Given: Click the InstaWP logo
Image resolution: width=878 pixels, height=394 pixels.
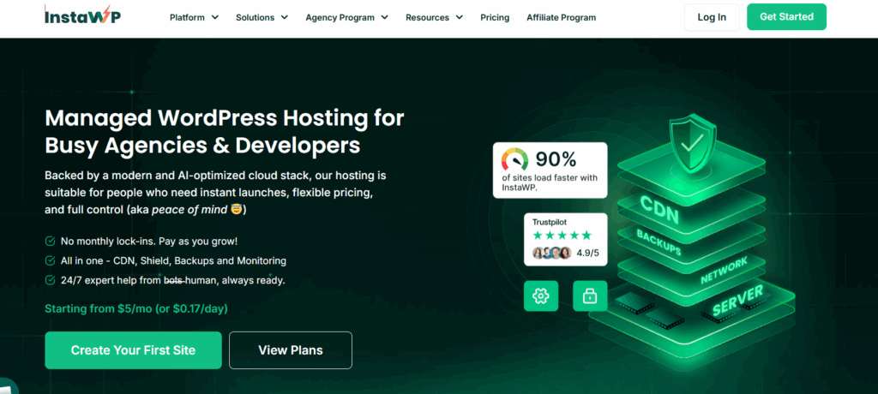Looking at the screenshot, I should [82, 15].
